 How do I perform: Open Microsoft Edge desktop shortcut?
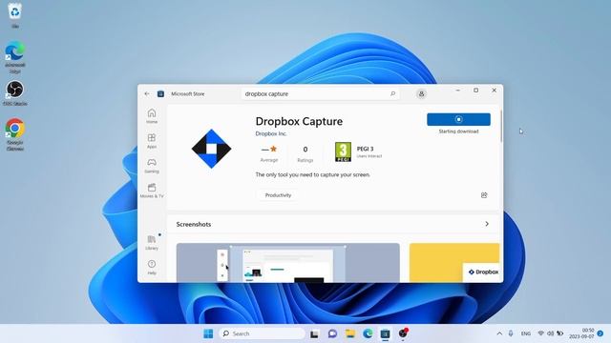[x=15, y=57]
